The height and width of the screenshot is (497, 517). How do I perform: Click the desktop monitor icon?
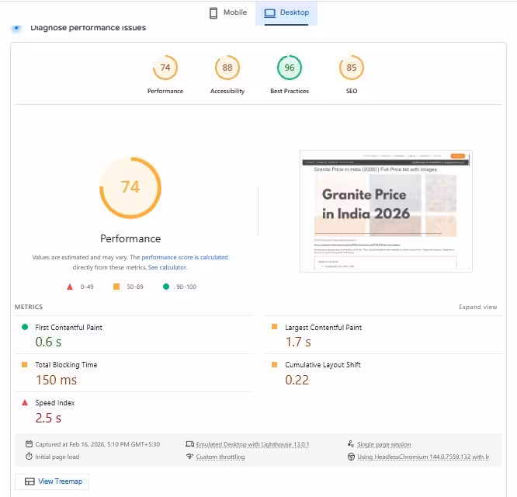[269, 13]
